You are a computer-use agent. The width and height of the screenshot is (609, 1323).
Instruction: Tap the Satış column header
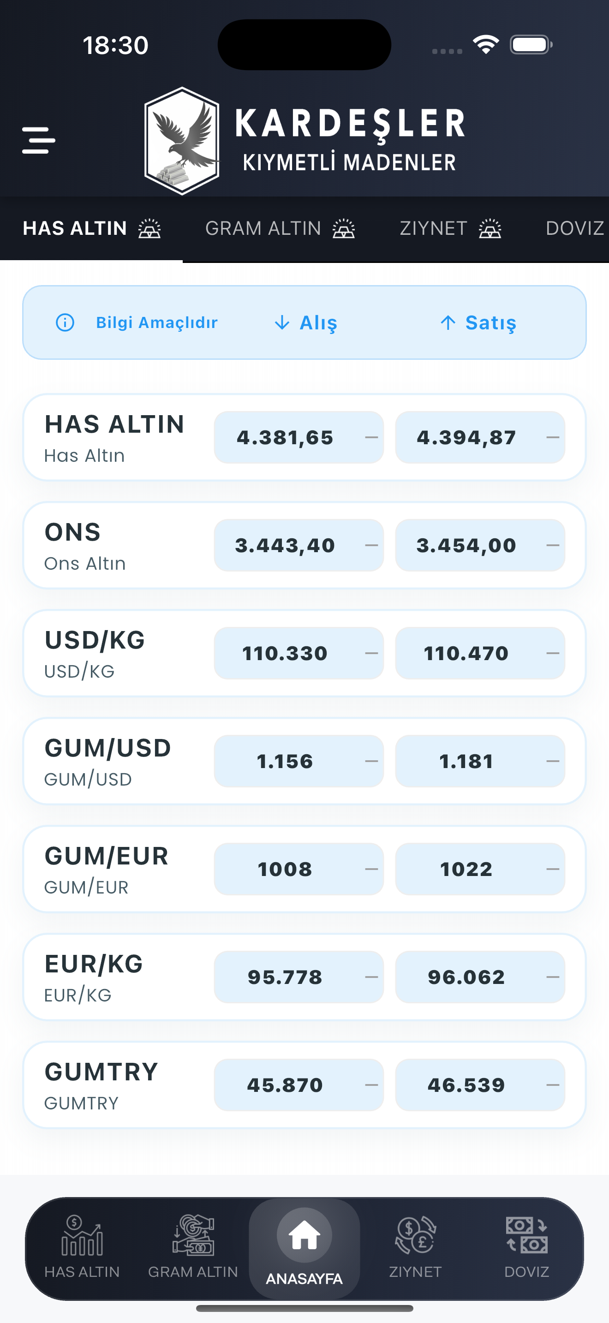(x=478, y=322)
